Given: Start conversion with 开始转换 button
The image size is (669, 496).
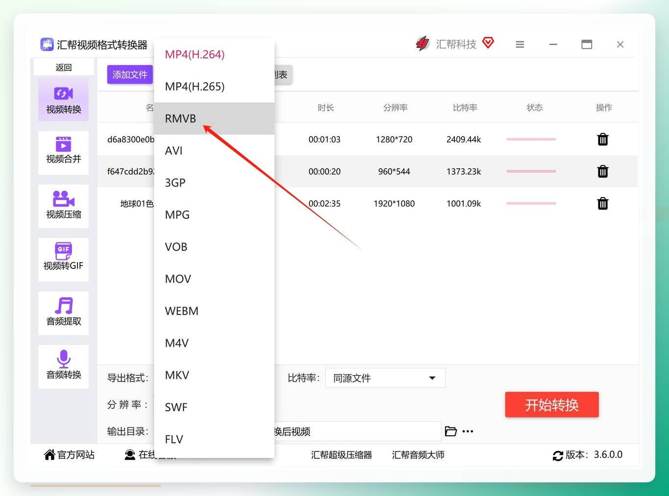Looking at the screenshot, I should (x=552, y=405).
